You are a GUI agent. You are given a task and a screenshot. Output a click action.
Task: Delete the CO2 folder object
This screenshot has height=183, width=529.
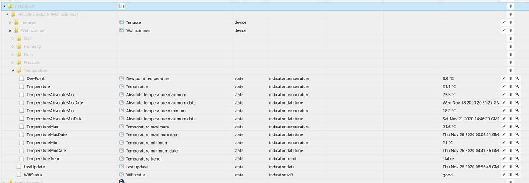click(510, 38)
